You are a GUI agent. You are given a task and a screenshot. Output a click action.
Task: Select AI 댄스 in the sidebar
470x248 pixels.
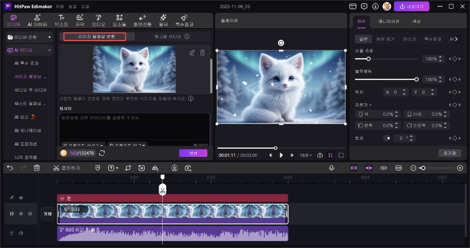pos(24,117)
